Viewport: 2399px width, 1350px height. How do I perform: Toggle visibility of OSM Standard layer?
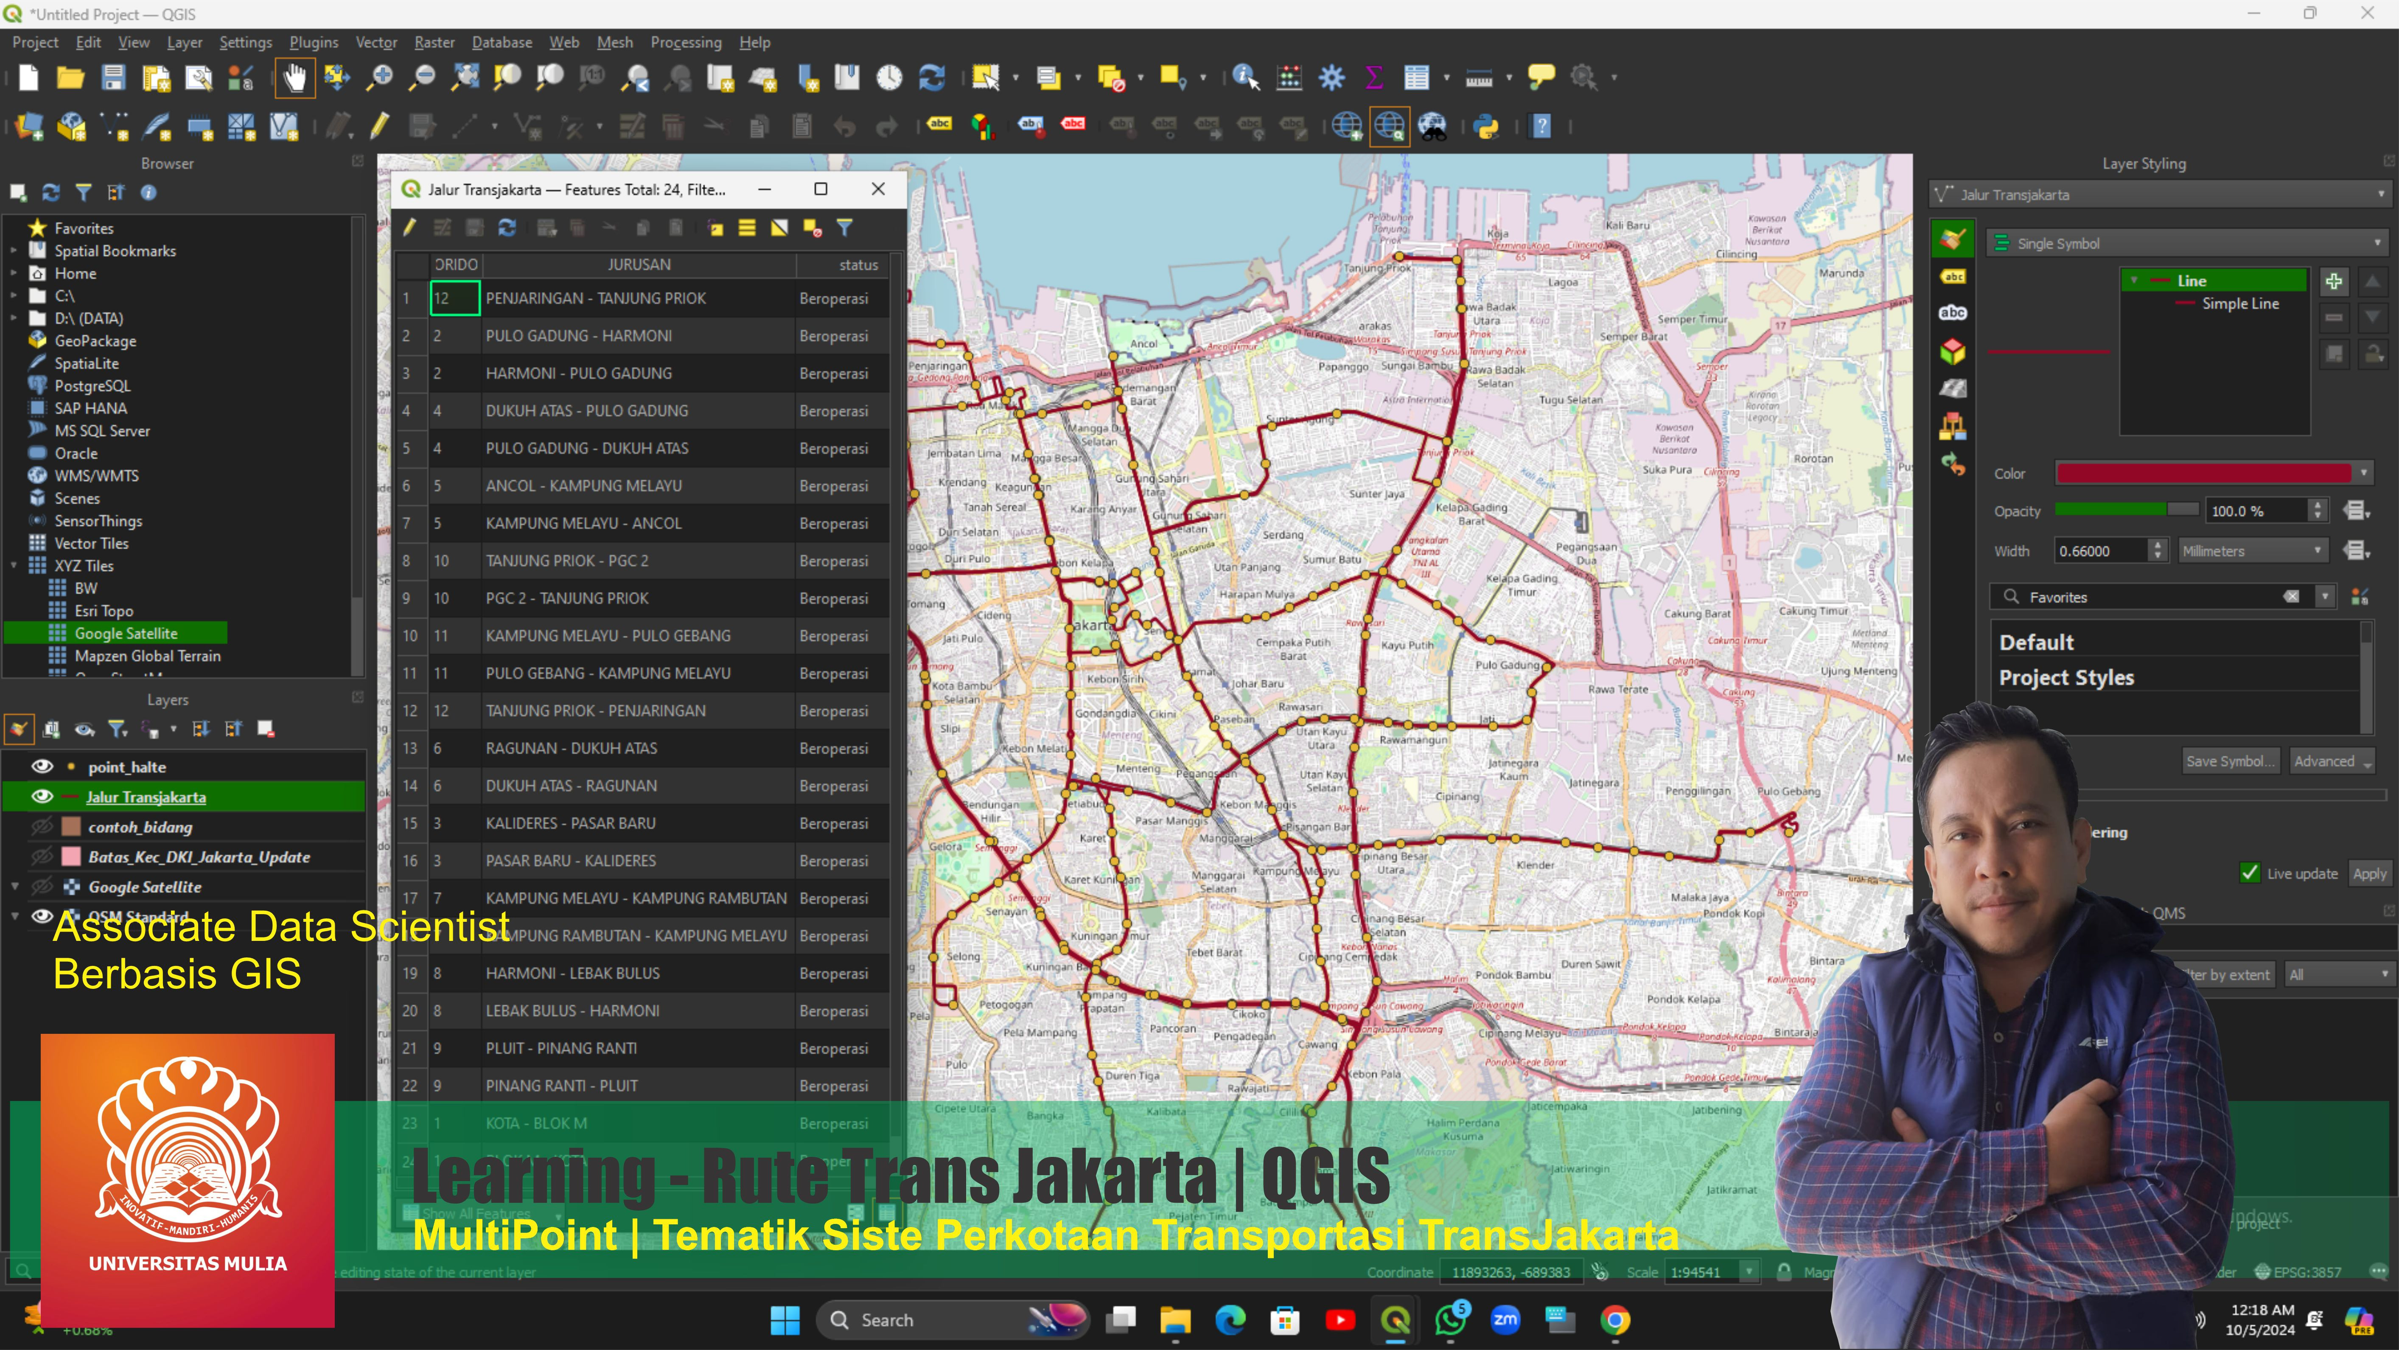(42, 917)
